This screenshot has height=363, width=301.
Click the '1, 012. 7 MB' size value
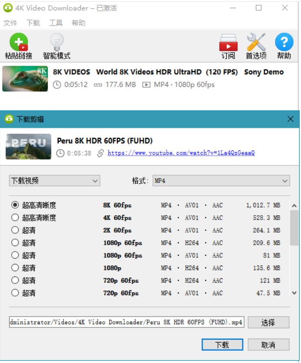click(x=263, y=205)
